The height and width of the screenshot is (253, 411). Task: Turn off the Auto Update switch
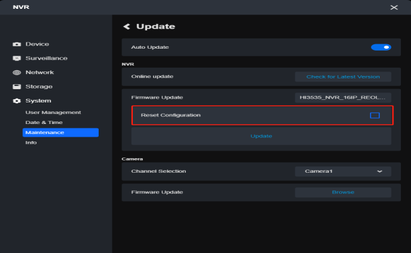(381, 47)
